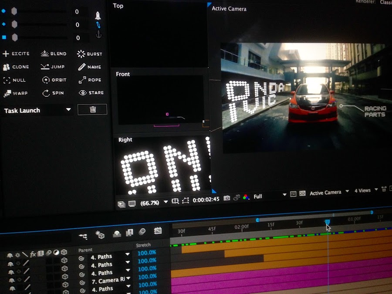Select the Top view pane
The height and width of the screenshot is (294, 392).
[159, 35]
